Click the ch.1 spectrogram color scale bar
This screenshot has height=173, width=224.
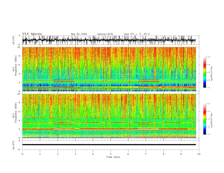pyautogui.click(x=204, y=72)
